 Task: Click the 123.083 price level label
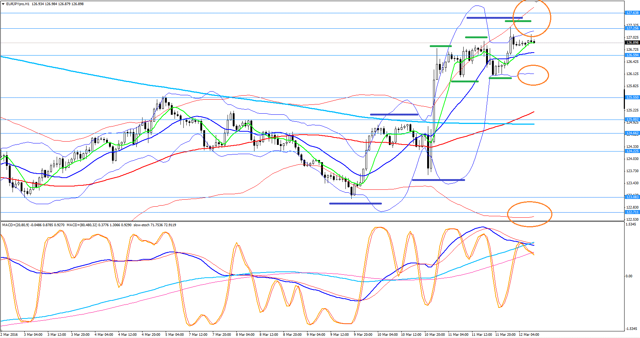tap(632, 197)
